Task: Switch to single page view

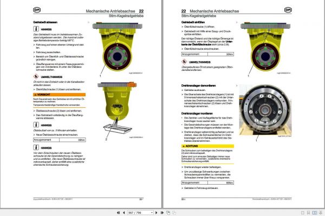Action: (303, 213)
